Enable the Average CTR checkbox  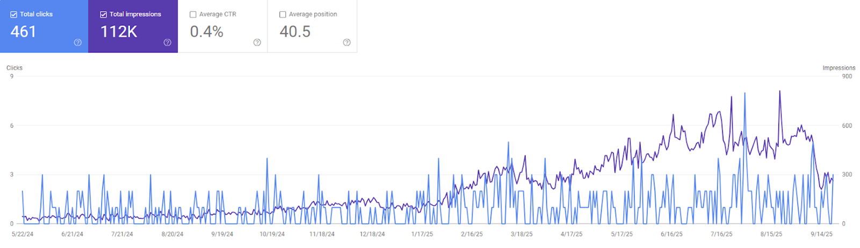tap(193, 14)
